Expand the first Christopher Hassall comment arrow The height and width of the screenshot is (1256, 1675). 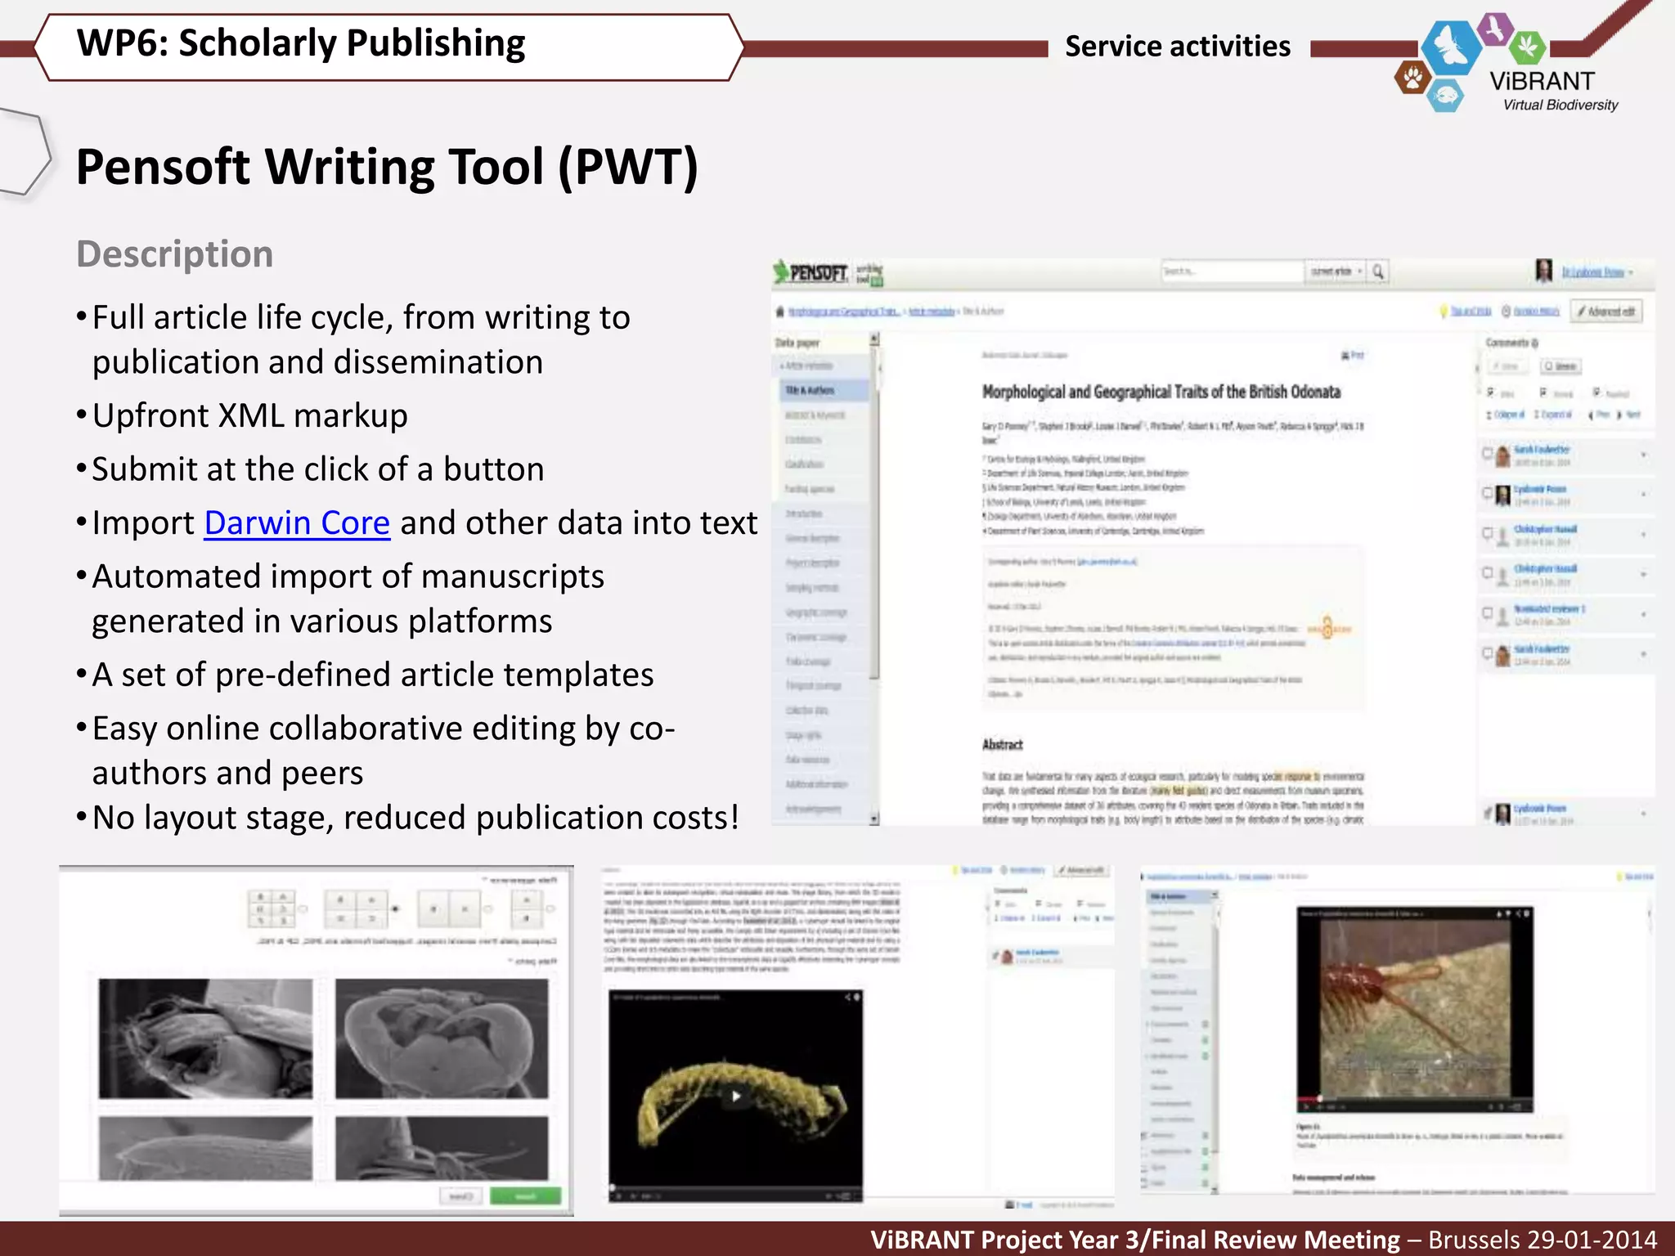pos(1643,534)
